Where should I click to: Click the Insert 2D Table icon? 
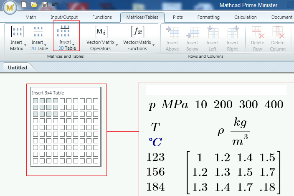tap(38, 31)
